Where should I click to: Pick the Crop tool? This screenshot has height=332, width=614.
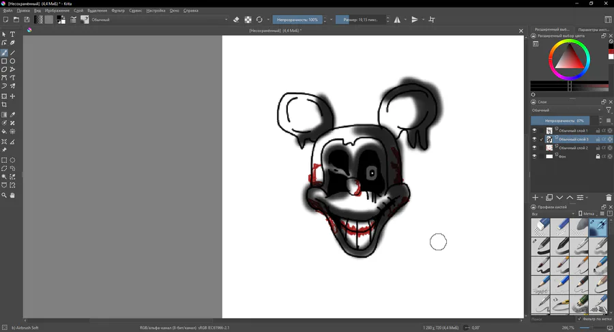point(4,105)
